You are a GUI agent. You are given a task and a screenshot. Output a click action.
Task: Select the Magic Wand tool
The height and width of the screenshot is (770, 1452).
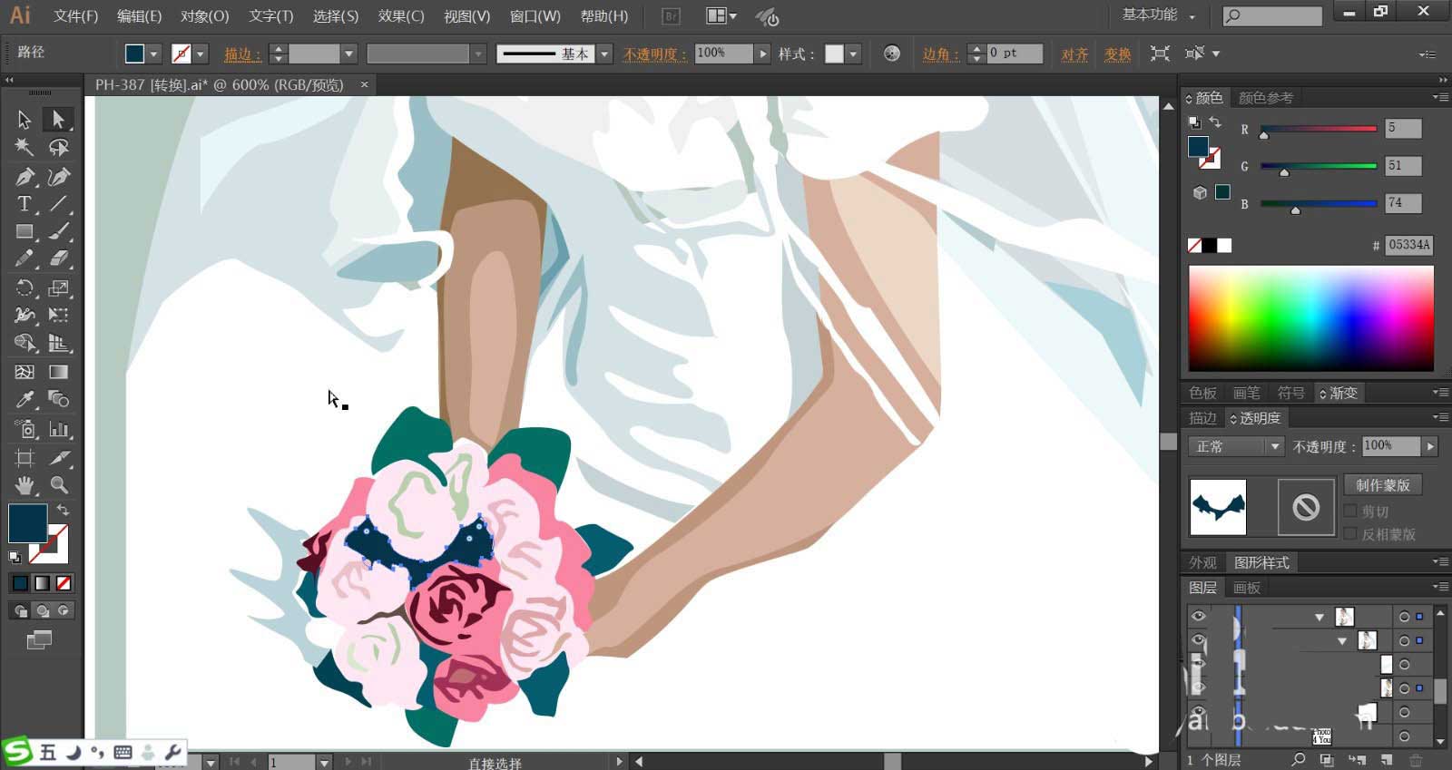tap(25, 147)
